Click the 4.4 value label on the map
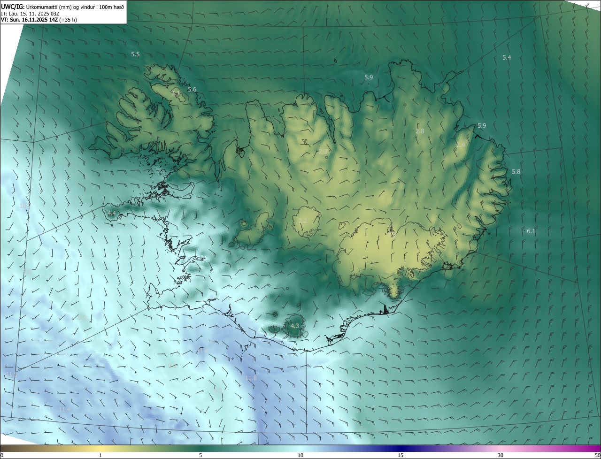 click(x=112, y=214)
